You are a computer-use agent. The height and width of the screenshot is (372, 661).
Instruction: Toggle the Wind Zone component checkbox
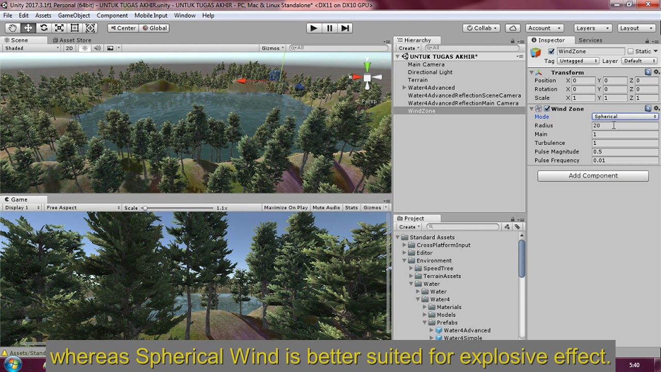point(547,109)
